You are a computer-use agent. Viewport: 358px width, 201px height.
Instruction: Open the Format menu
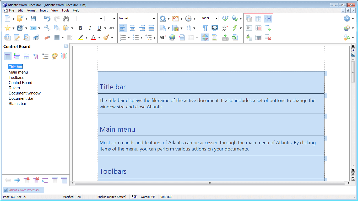(x=31, y=10)
